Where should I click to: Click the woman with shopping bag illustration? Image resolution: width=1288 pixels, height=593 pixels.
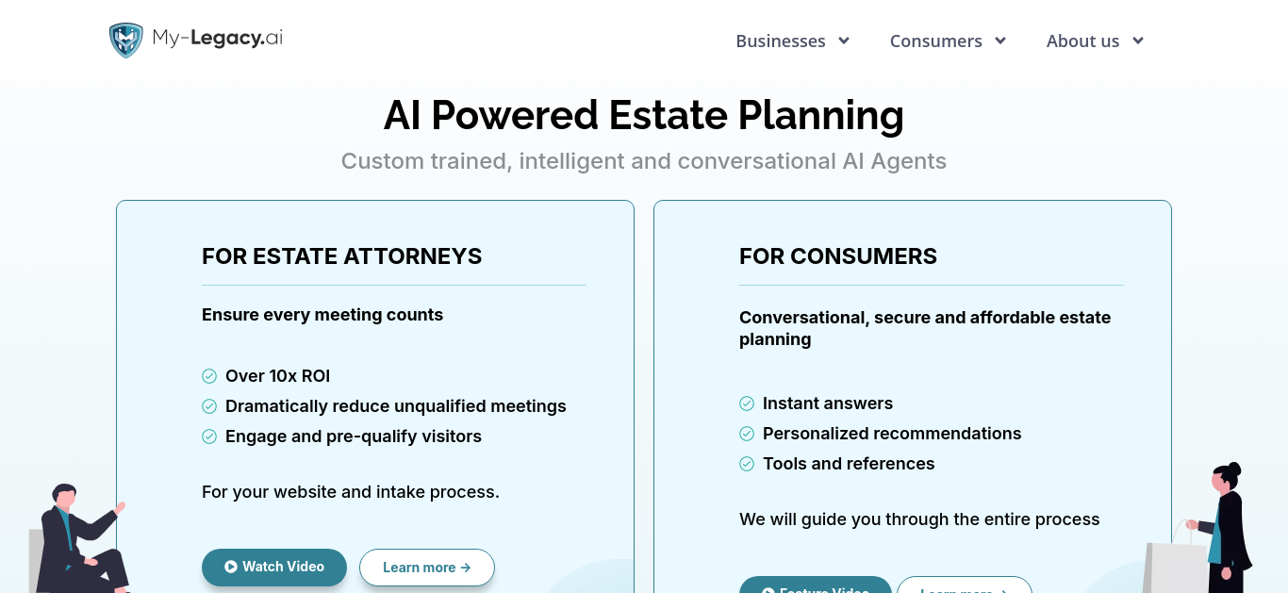[1203, 528]
